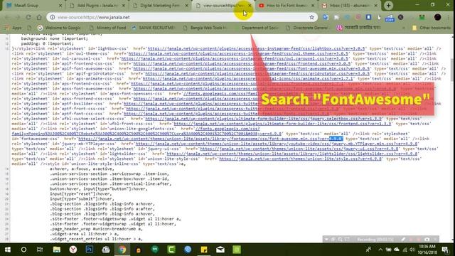Open the Windows Start menu

pyautogui.click(x=8, y=250)
